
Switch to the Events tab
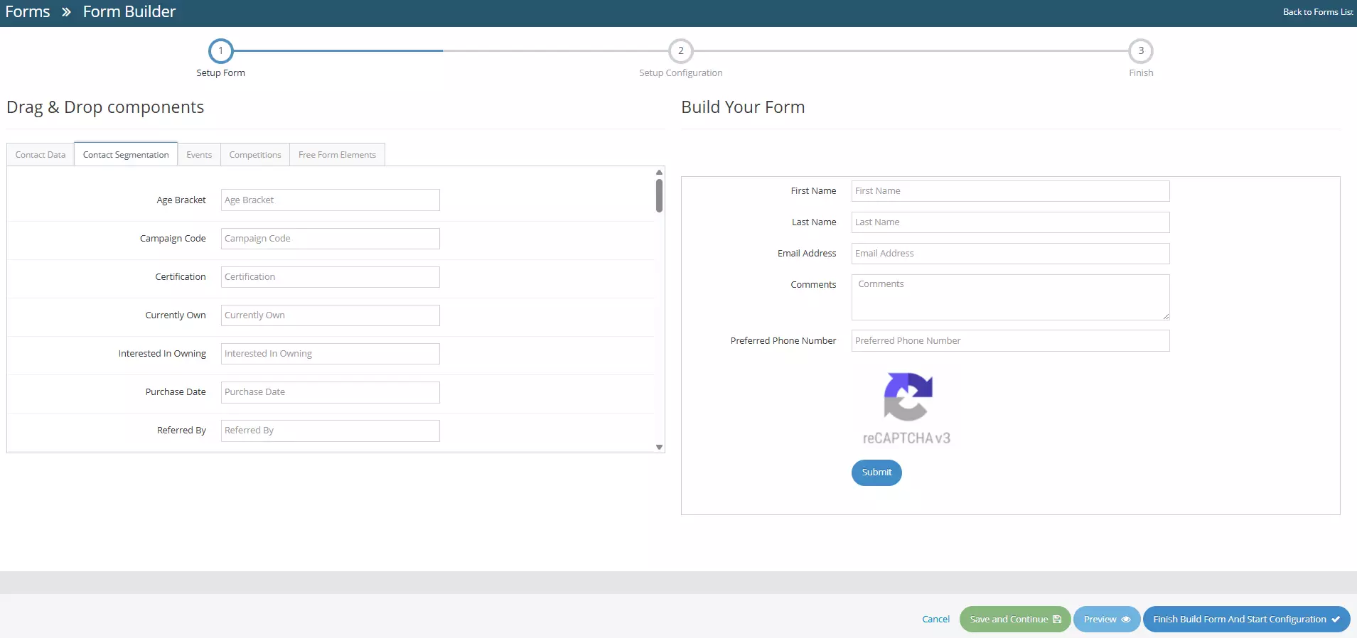199,155
